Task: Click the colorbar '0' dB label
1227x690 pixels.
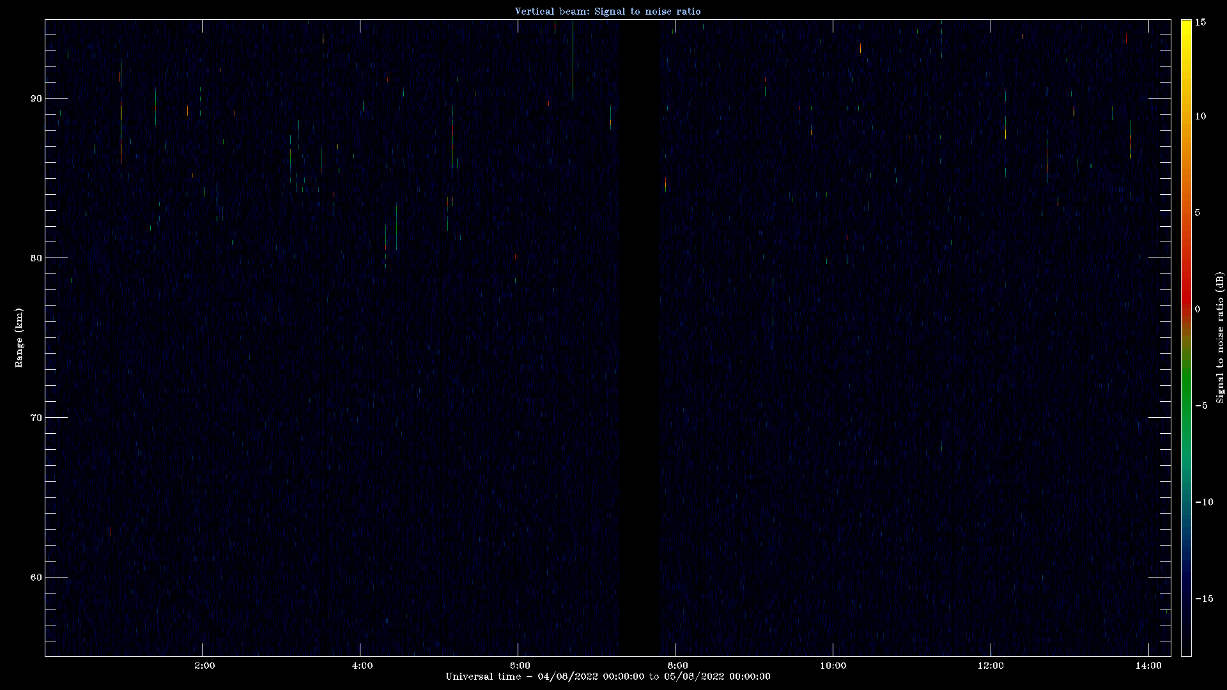Action: tap(1198, 309)
